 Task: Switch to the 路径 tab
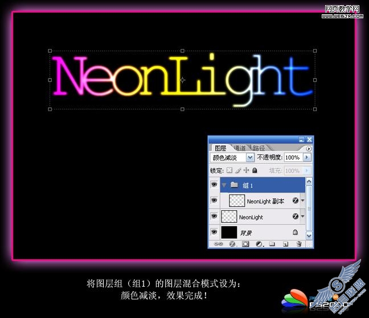[259, 148]
